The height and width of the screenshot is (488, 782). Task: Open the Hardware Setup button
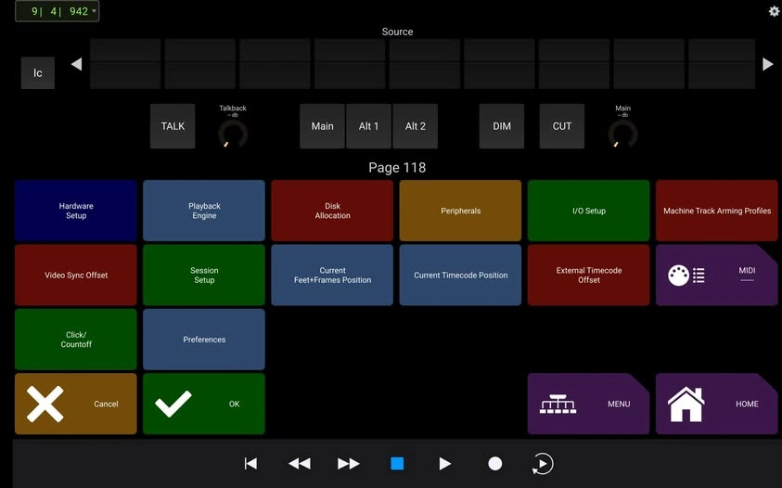pyautogui.click(x=76, y=212)
